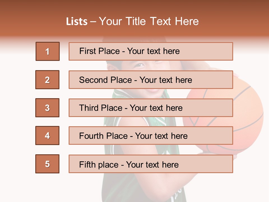Click the Third Place text bar
The width and height of the screenshot is (269, 202).
[151, 108]
